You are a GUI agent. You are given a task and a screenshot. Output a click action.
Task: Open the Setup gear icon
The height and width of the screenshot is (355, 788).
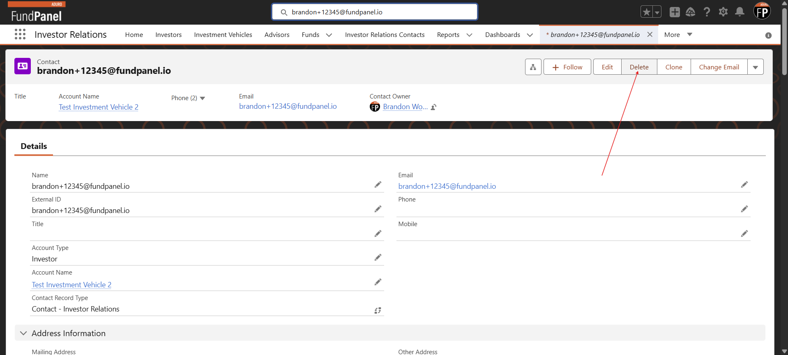[723, 12]
